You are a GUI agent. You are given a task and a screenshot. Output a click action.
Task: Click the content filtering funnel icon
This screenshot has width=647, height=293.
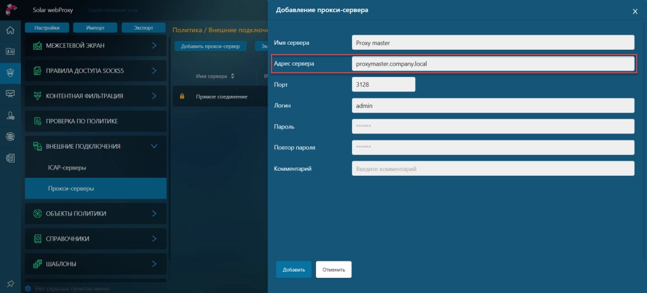[37, 96]
